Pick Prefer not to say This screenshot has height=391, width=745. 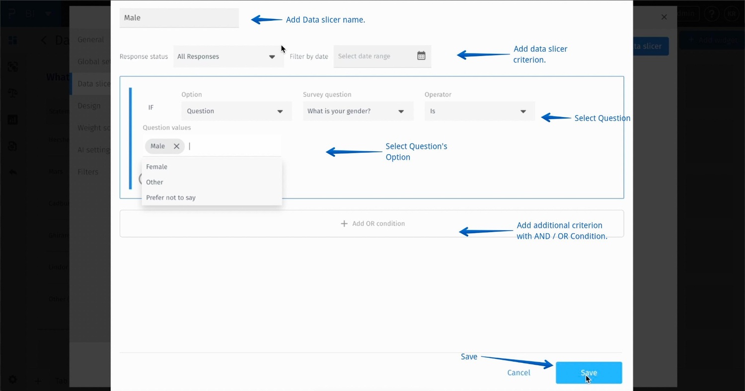click(x=171, y=197)
